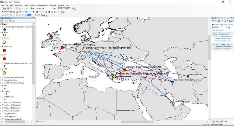Image resolution: width=234 pixels, height=126 pixels.
Task: Check the airports_region layer checkbox
Action: [x=3, y=80]
